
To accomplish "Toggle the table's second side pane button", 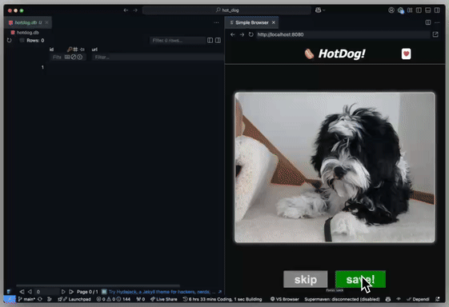I will point(218,40).
